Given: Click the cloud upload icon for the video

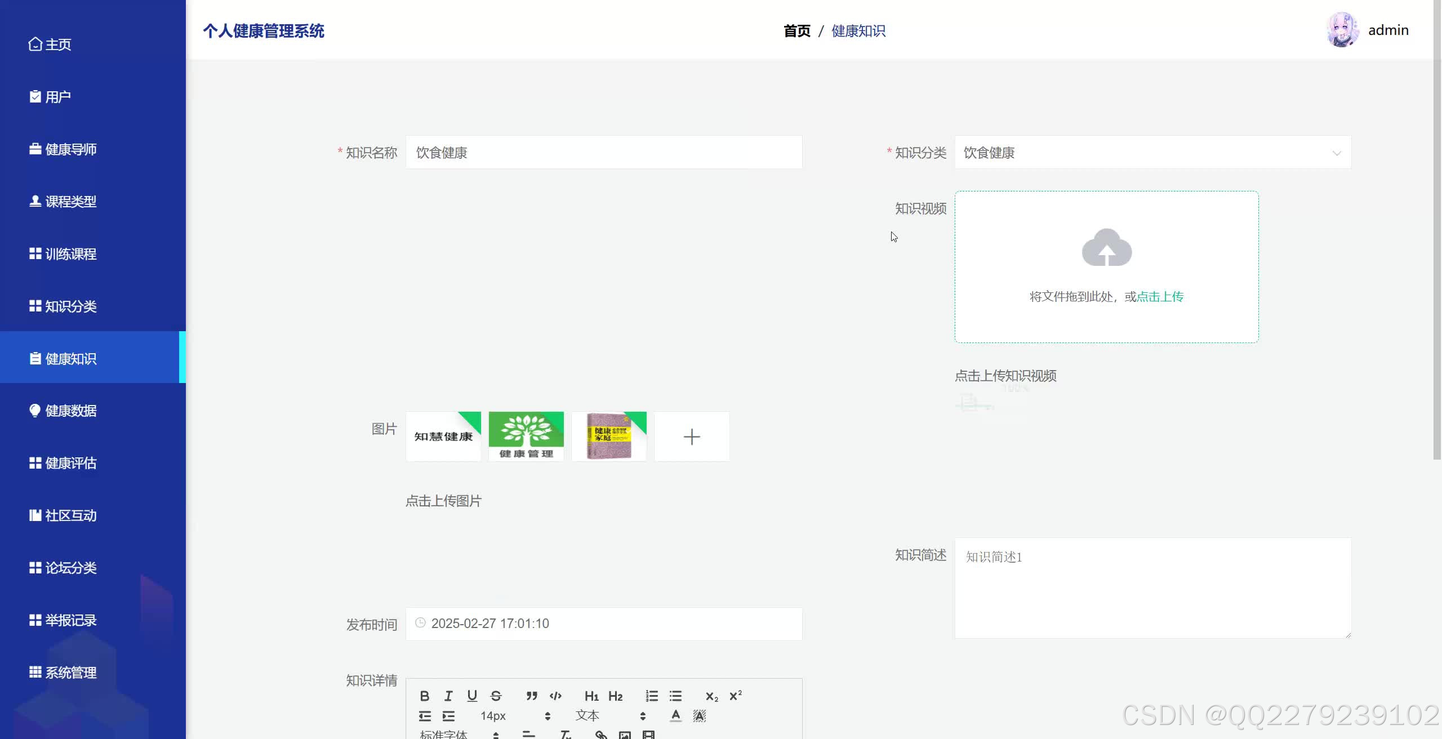Looking at the screenshot, I should point(1106,248).
